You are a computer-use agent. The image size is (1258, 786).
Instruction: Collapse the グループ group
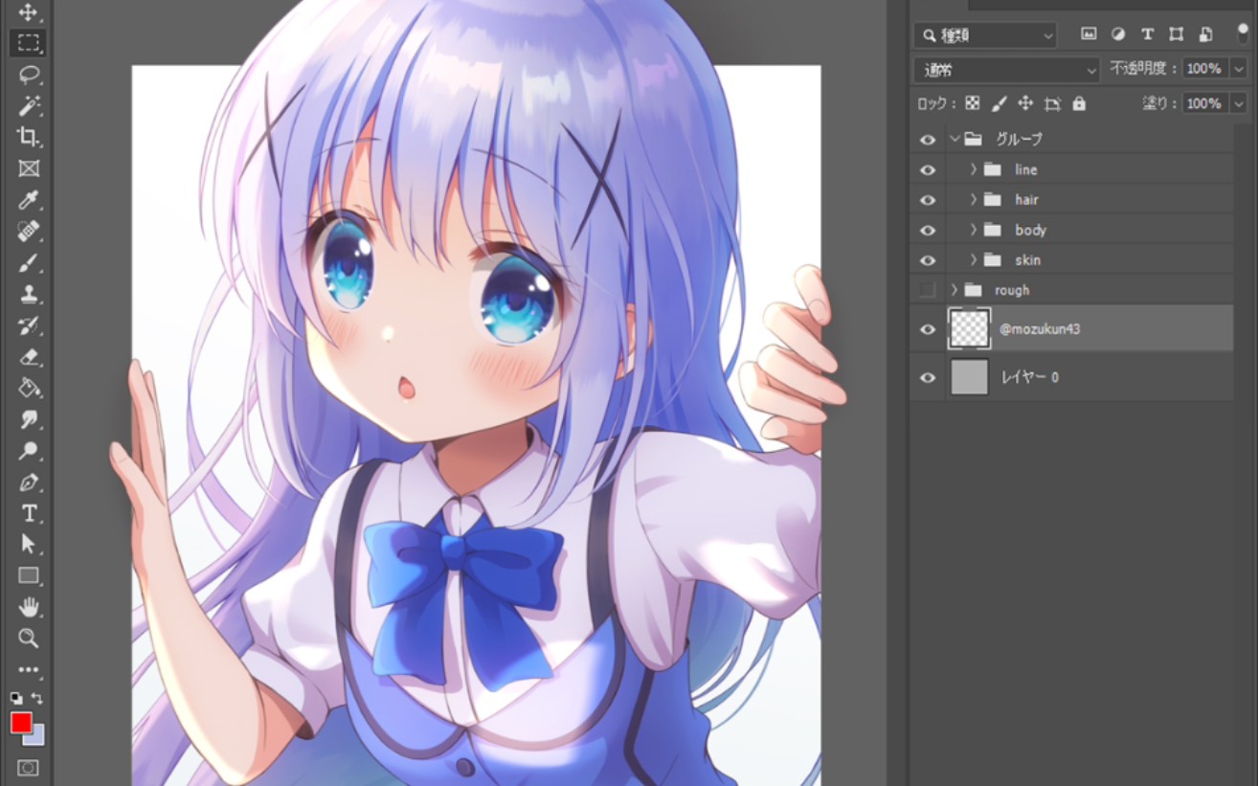click(x=955, y=139)
